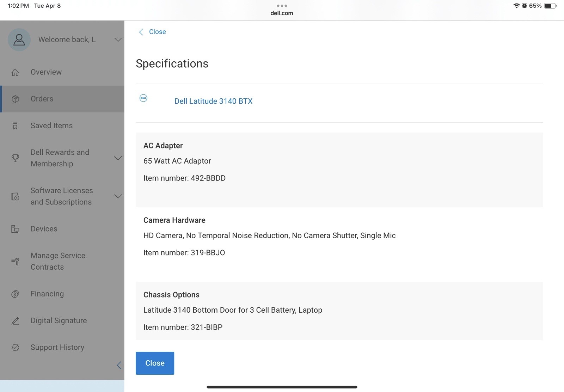Tap the alarm status icon
This screenshot has height=392, width=564.
pyautogui.click(x=525, y=6)
